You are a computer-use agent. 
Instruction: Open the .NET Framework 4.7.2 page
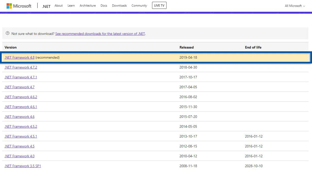tap(21, 67)
